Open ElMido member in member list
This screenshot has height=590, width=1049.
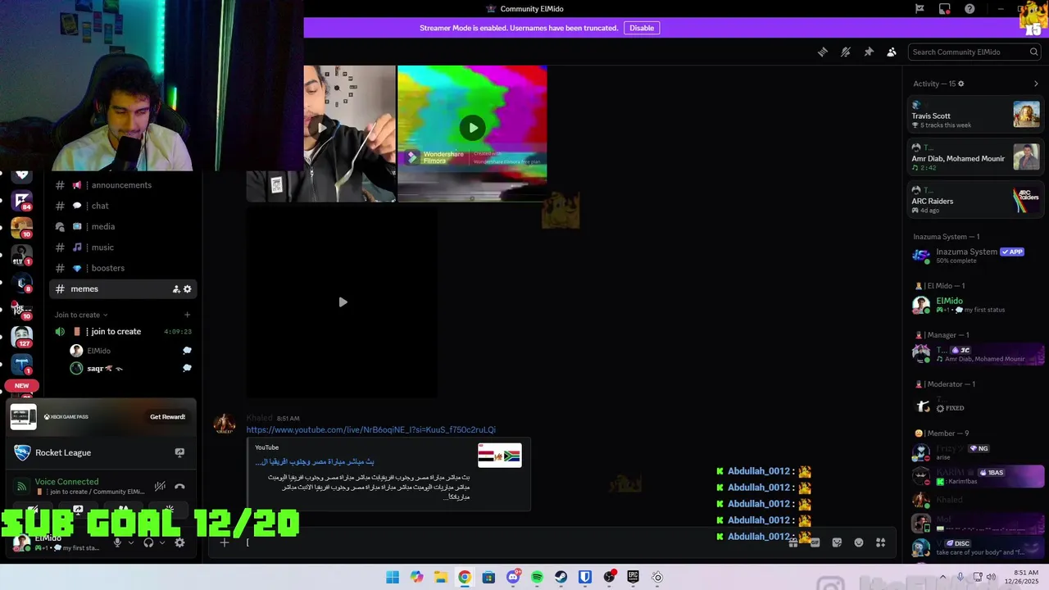(975, 305)
